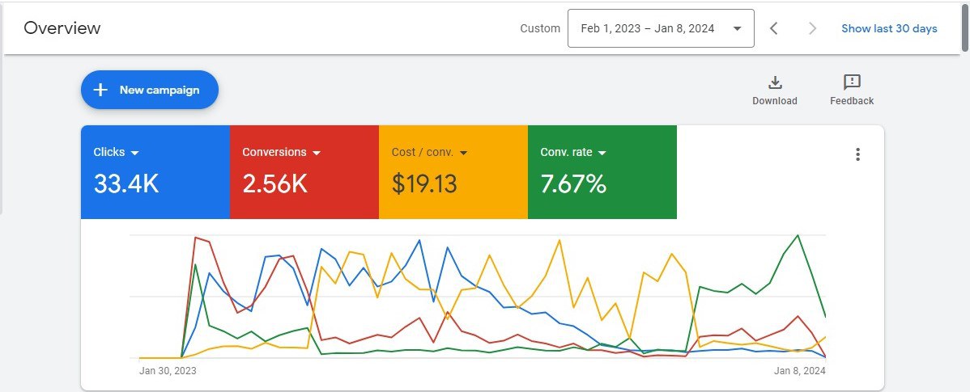This screenshot has height=392, width=970.
Task: Open the date range dropdown
Action: click(x=661, y=28)
